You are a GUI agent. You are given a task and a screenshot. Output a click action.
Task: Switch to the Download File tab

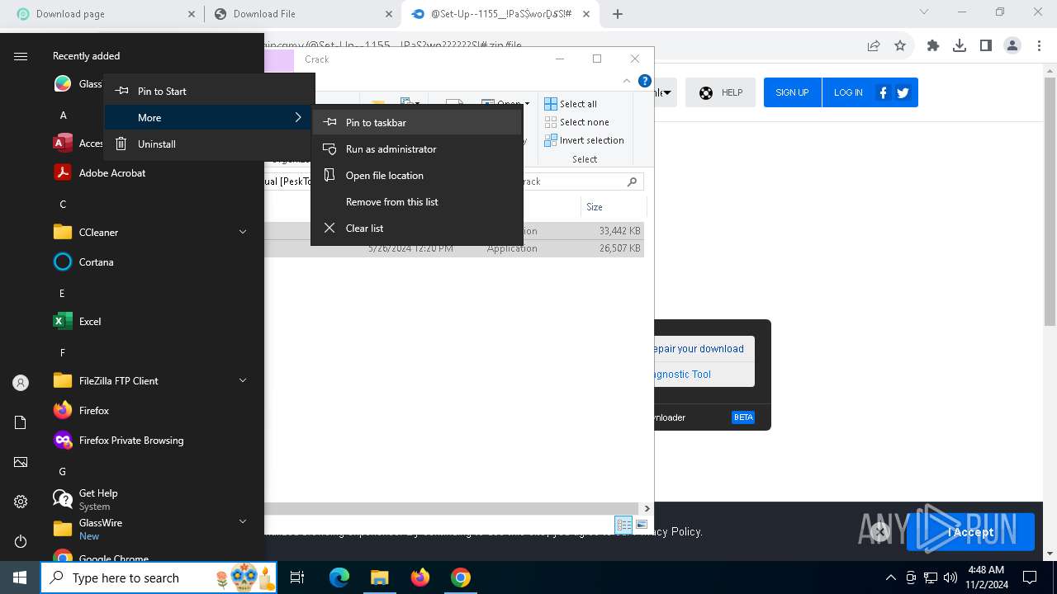[x=303, y=14]
